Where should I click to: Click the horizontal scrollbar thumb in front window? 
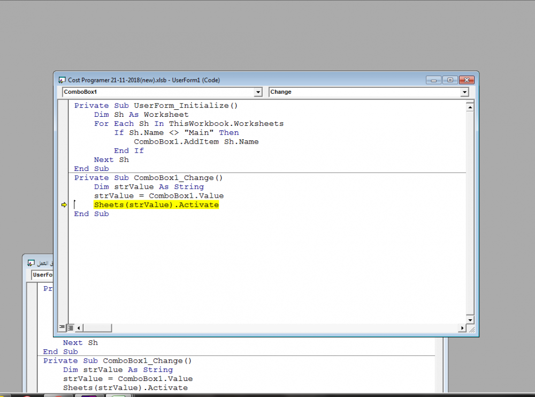point(97,328)
